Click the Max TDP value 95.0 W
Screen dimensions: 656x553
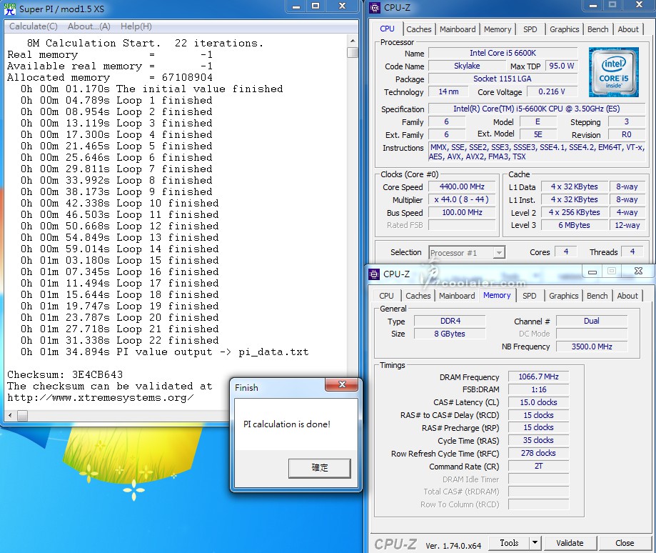point(562,66)
